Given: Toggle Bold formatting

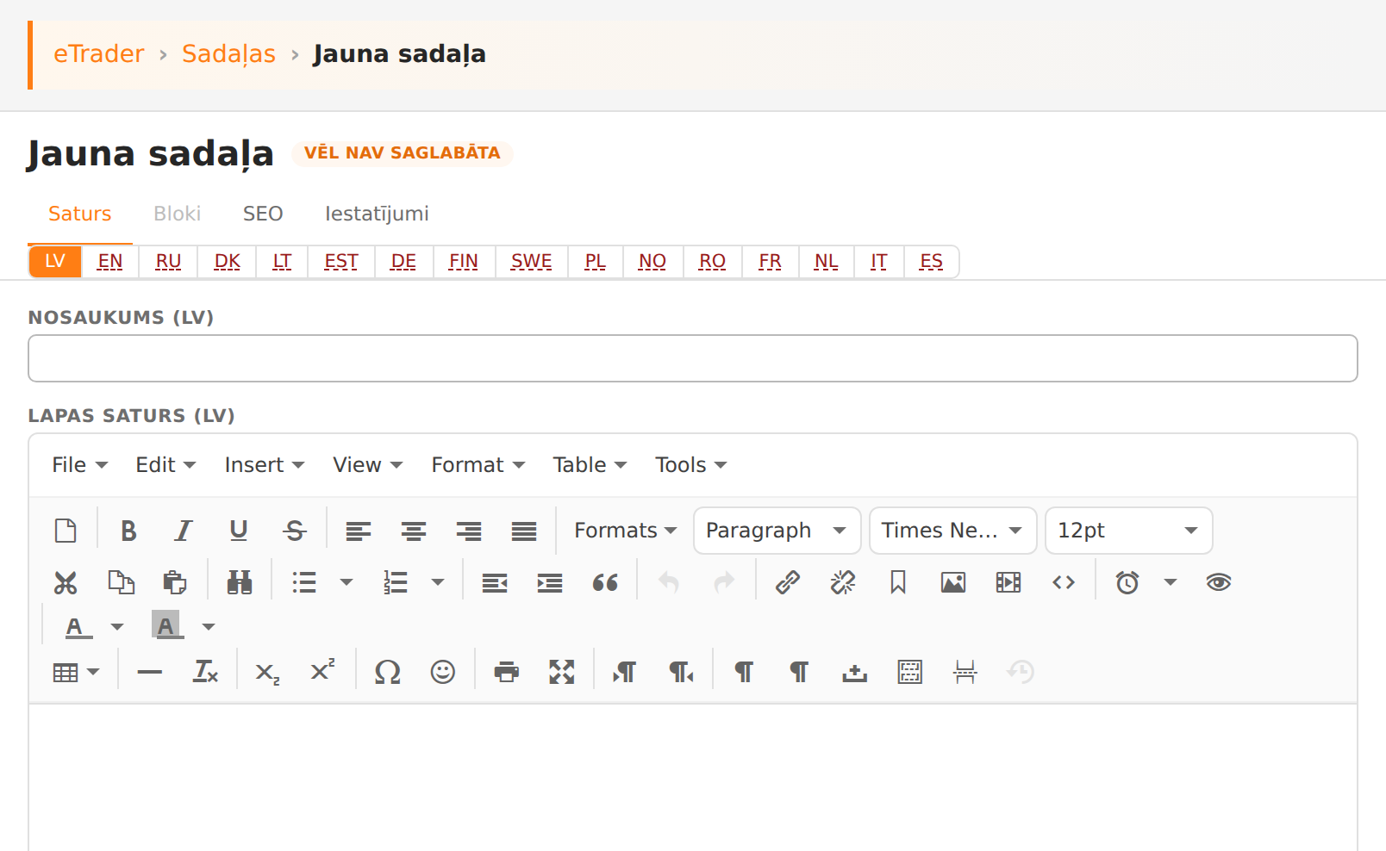Looking at the screenshot, I should click(129, 531).
